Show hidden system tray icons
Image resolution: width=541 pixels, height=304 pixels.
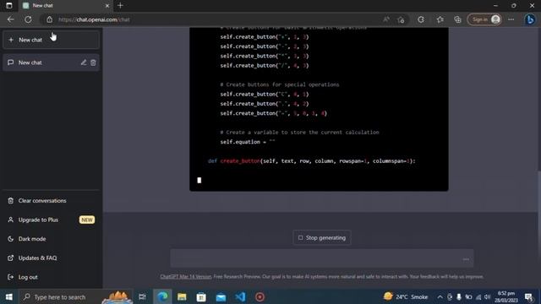point(440,296)
